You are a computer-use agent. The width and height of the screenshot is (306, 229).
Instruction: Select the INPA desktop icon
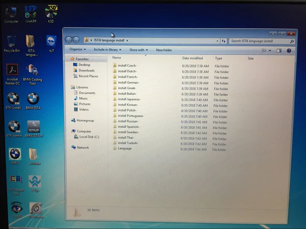tap(15, 156)
